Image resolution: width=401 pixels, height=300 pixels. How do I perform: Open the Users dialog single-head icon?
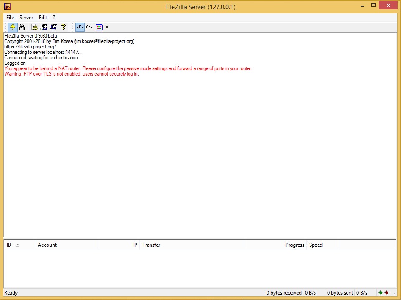(44, 27)
